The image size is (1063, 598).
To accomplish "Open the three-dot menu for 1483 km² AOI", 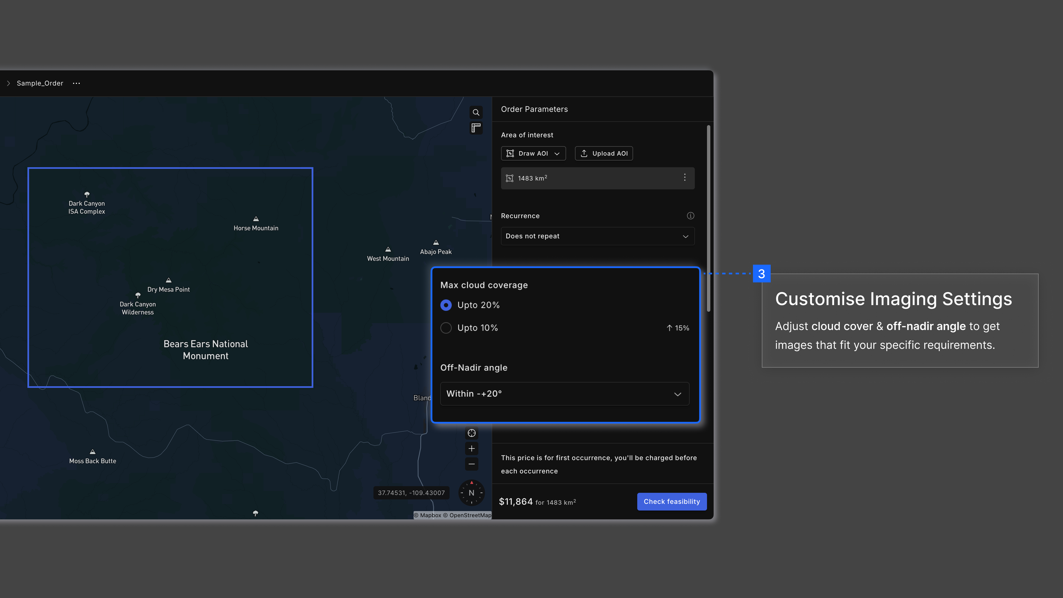I will tap(685, 177).
